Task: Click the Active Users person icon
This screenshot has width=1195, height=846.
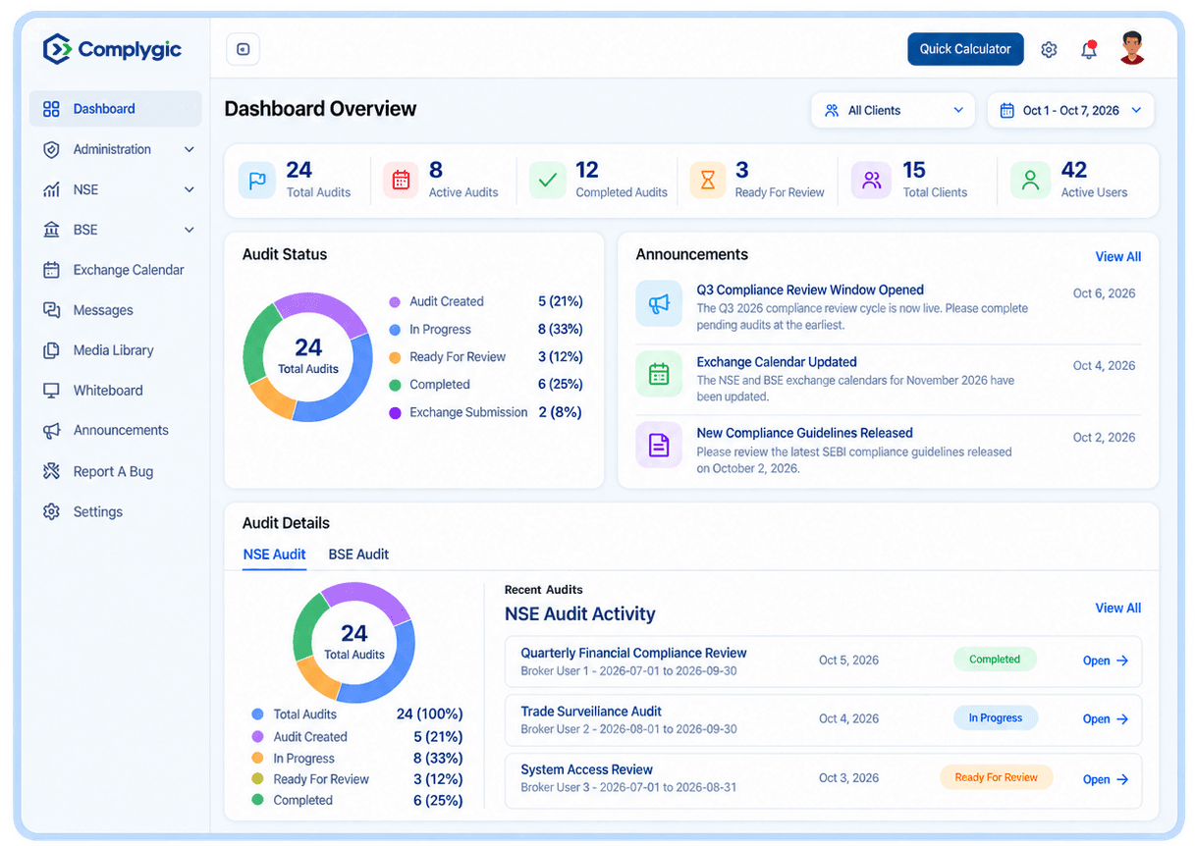Action: 1030,181
